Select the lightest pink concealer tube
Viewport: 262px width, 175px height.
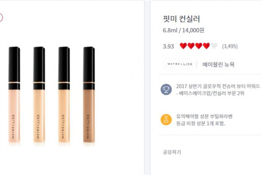coord(14,94)
